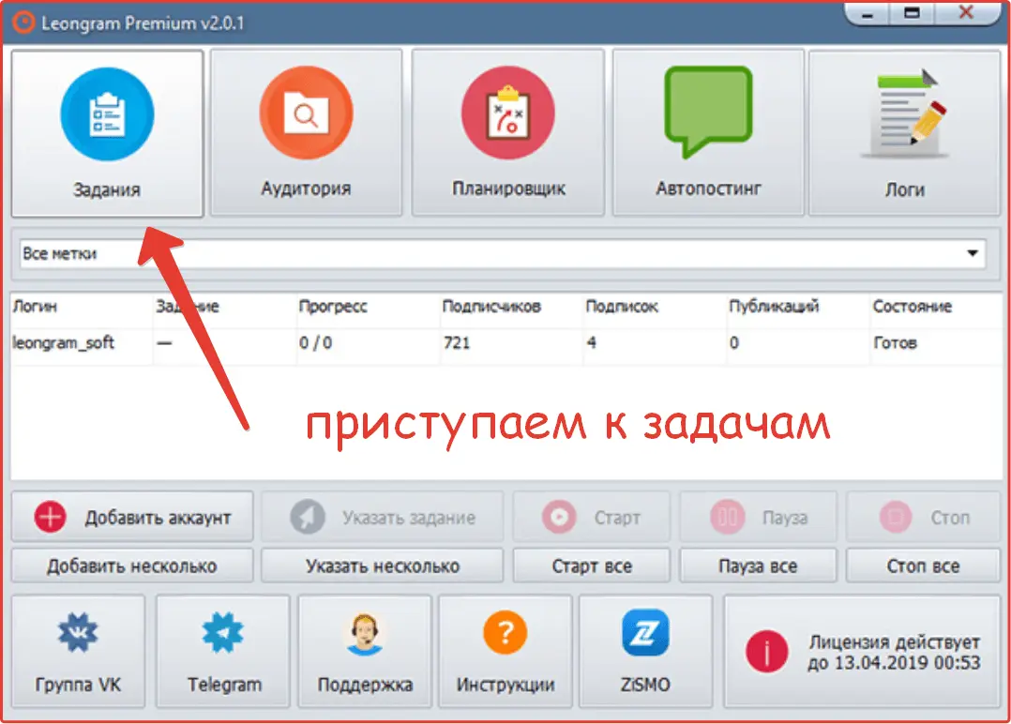This screenshot has height=724, width=1011.
Task: Sort by the Прогресс column header
Action: pyautogui.click(x=369, y=307)
